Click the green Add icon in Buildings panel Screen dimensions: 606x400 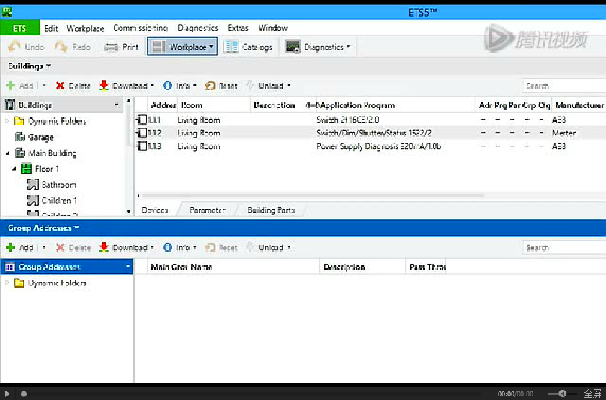[10, 86]
